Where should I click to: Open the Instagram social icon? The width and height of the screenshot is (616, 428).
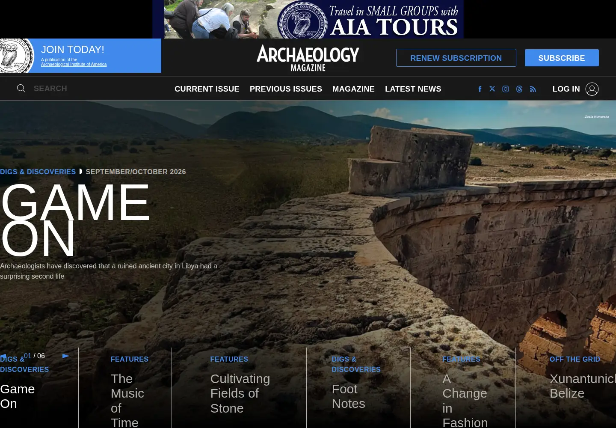pos(506,89)
